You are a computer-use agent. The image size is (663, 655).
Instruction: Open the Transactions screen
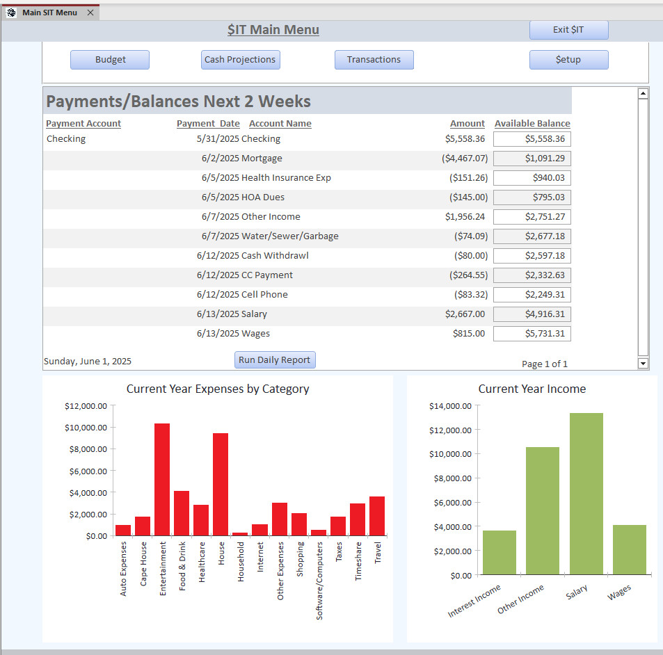tap(374, 60)
